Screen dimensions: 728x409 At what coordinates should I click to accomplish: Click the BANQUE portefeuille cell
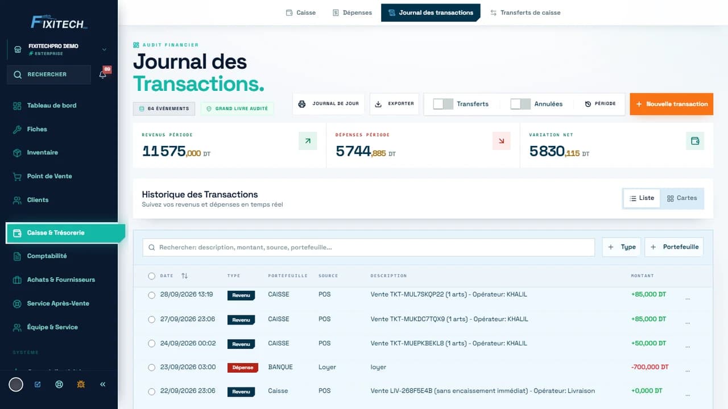tap(280, 368)
